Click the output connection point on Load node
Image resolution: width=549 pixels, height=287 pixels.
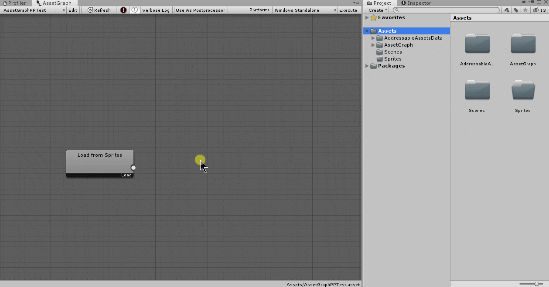133,167
